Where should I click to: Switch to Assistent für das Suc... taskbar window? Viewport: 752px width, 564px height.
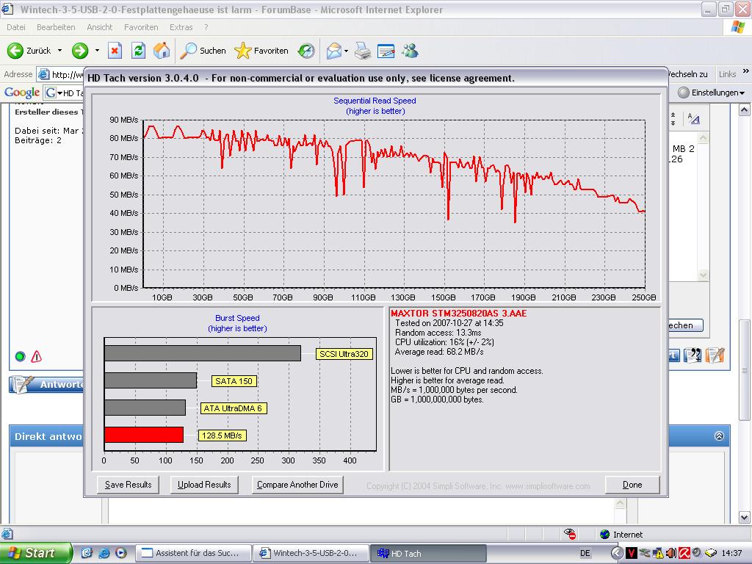coord(194,553)
